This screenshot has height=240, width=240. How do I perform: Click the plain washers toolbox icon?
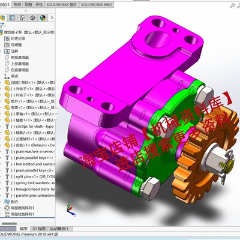point(7,151)
